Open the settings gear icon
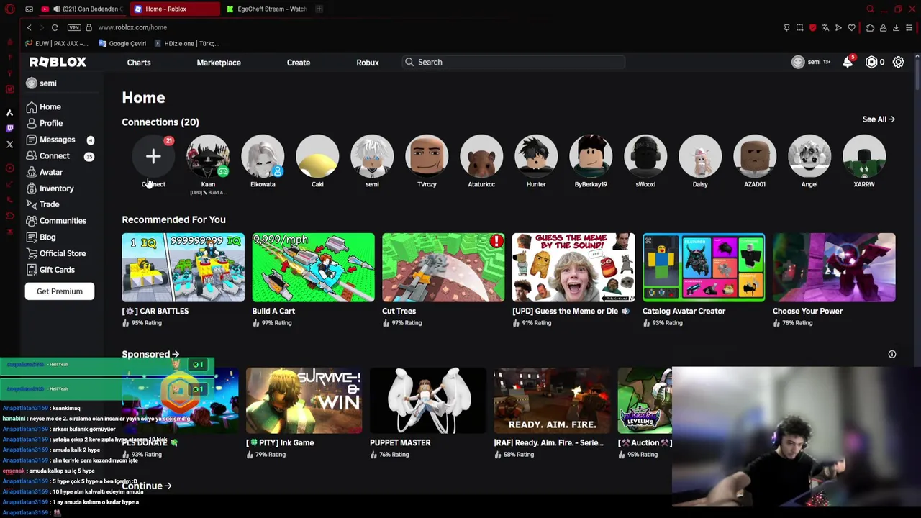921x518 pixels. pyautogui.click(x=898, y=63)
